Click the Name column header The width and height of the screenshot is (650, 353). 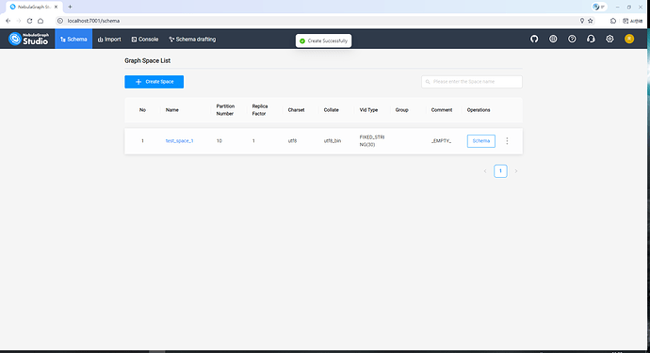click(172, 110)
